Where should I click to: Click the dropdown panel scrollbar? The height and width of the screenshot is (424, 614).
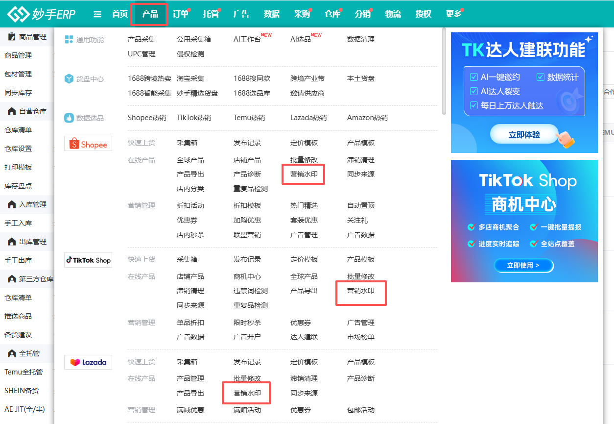[444, 71]
